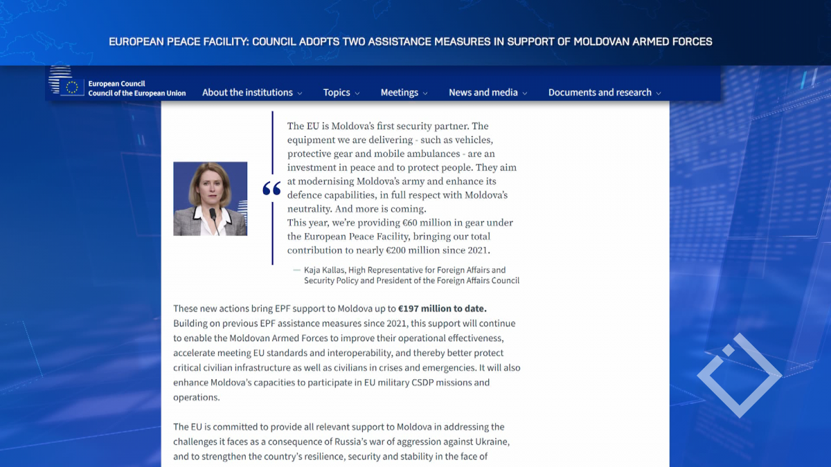Click the European Peace Facility headline banner
831x467 pixels.
tap(410, 42)
